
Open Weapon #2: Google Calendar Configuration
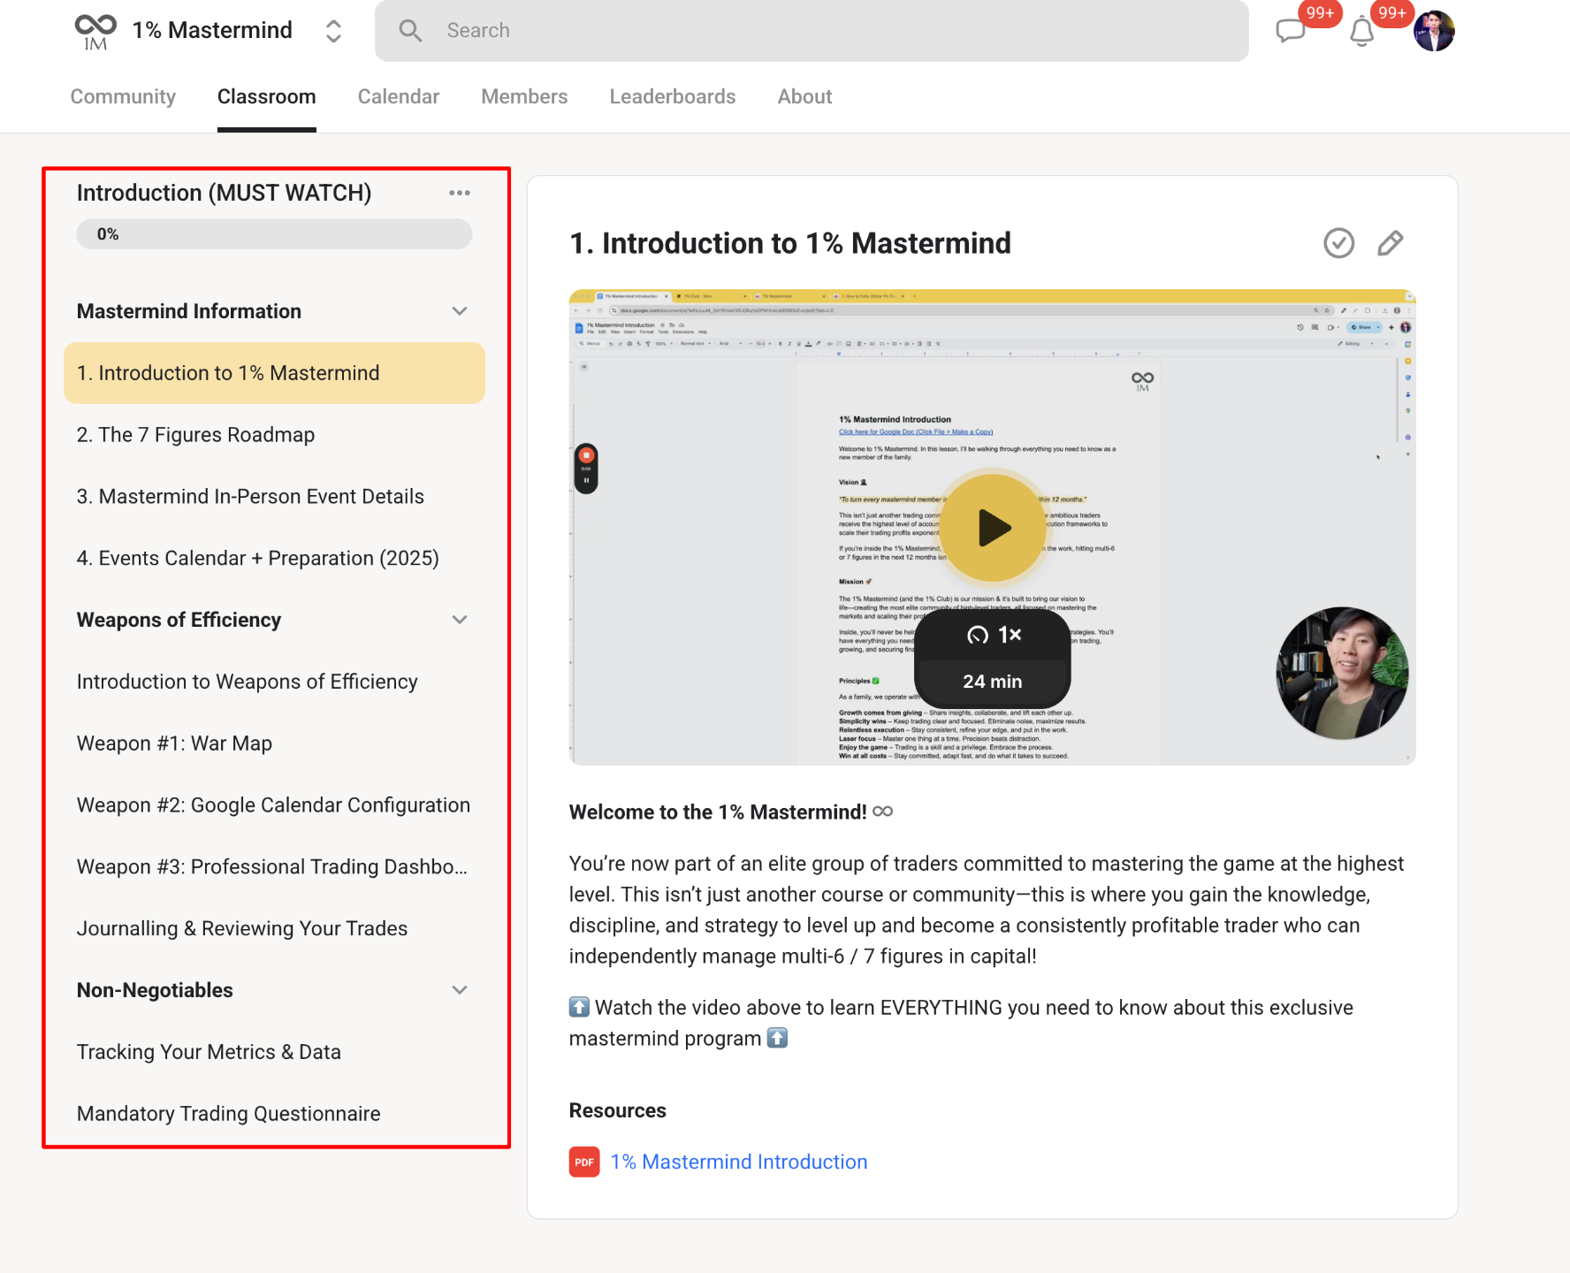(x=275, y=805)
